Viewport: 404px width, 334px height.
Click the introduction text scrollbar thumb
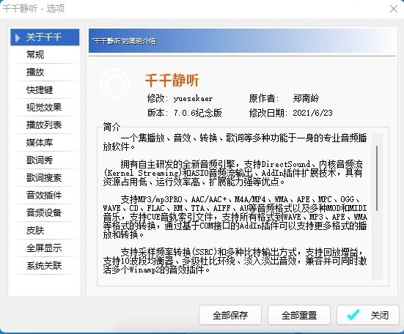(377, 178)
